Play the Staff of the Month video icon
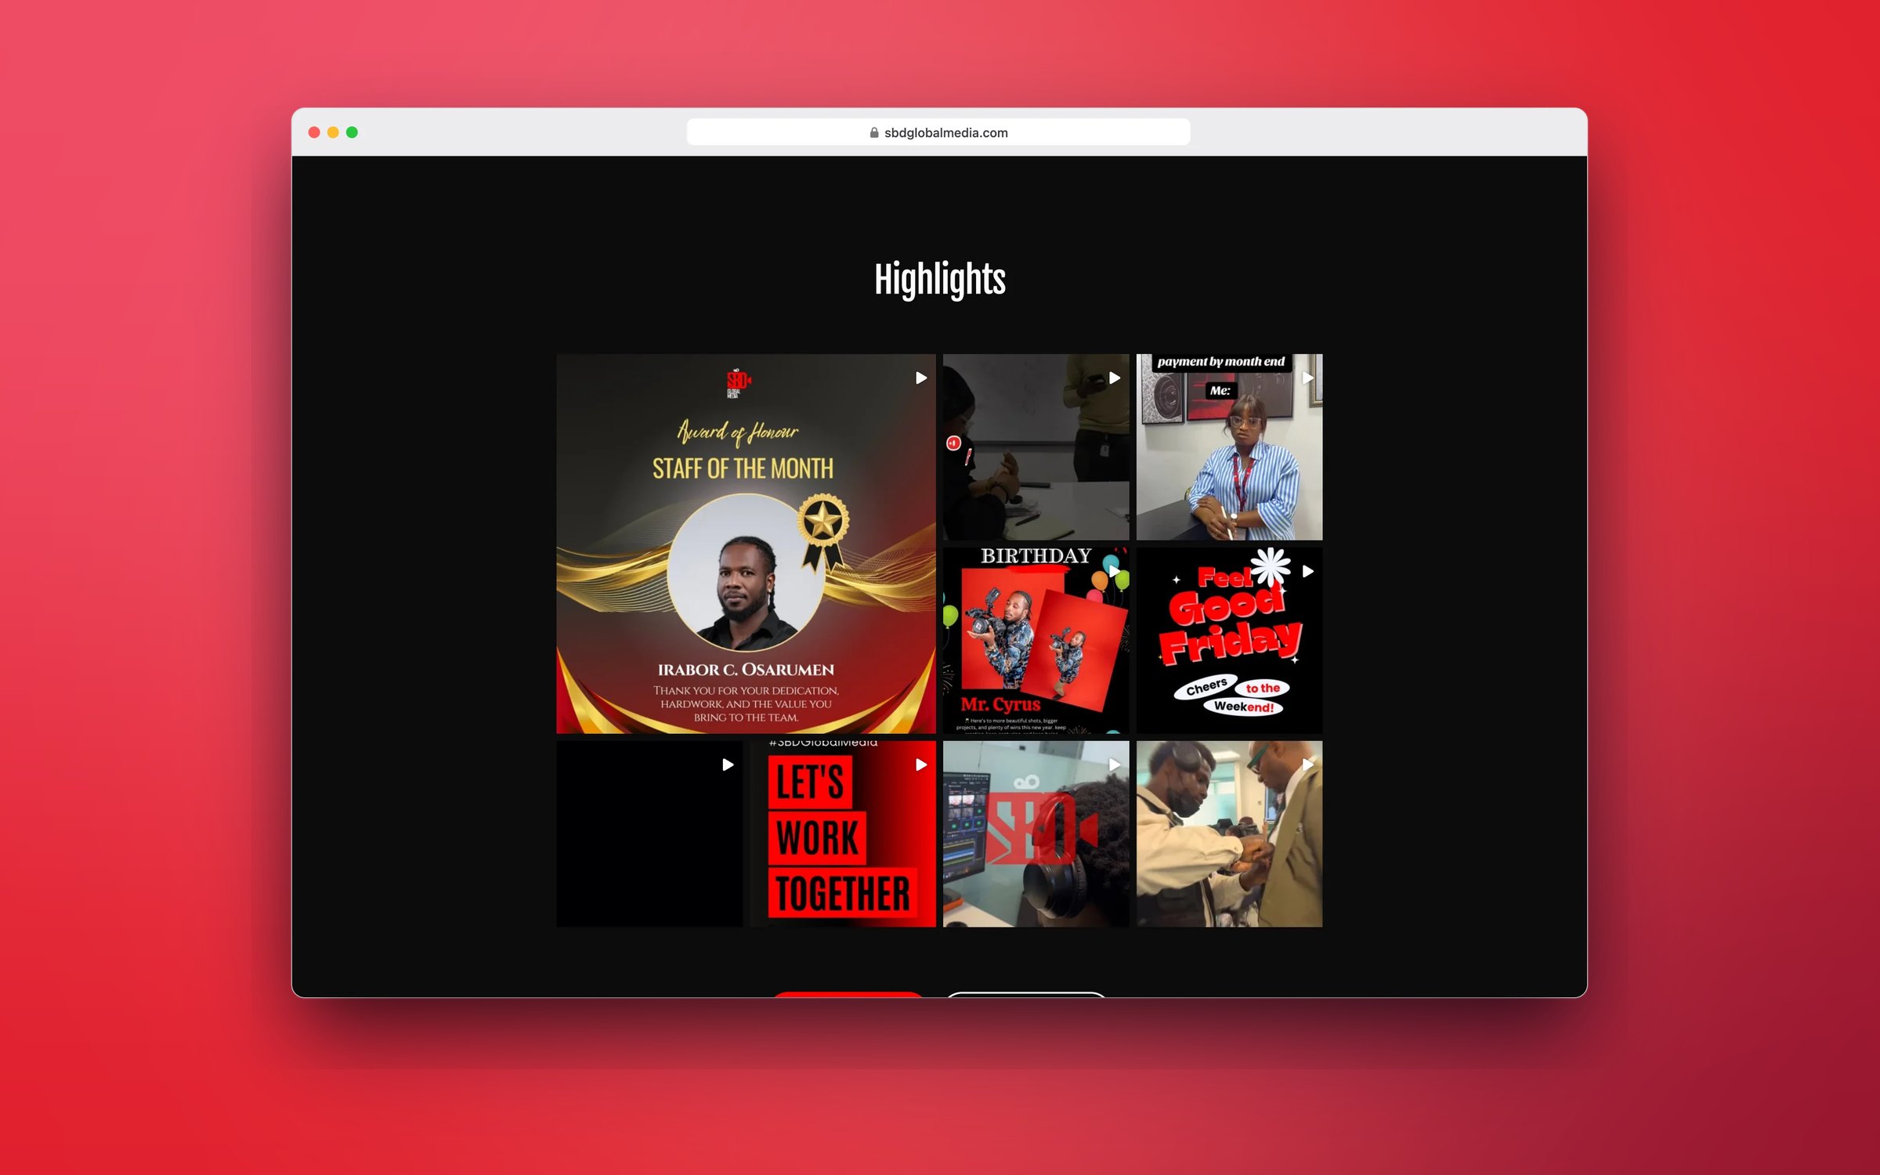 [921, 378]
